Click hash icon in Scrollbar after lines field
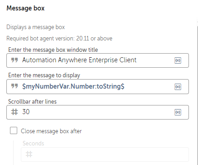Screen dimensions: 198x165 coord(14,112)
